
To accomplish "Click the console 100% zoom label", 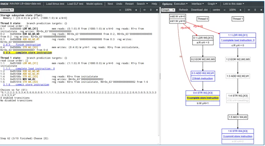I will [x=128, y=10].
